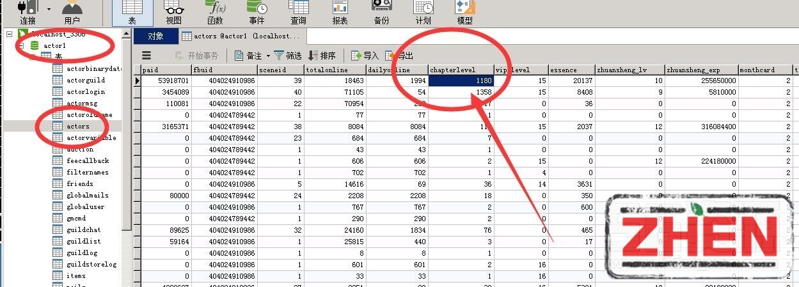The height and width of the screenshot is (287, 799).
Task: Switch to the 对象 tab
Action: point(155,36)
